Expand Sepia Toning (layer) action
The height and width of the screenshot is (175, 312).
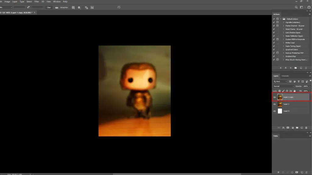(x=284, y=46)
